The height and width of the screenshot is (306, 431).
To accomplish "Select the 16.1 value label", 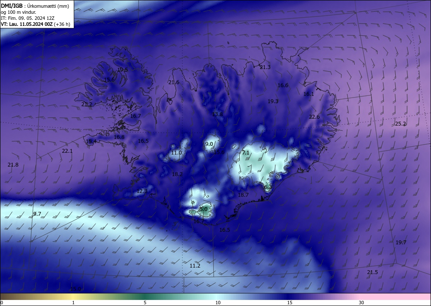I will coord(309,94).
